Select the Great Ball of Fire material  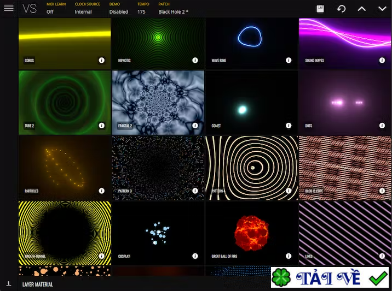(x=251, y=233)
